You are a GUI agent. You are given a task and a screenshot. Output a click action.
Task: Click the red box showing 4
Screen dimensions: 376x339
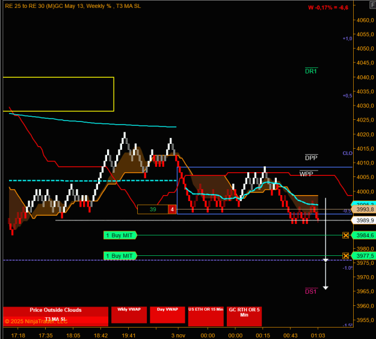point(172,210)
